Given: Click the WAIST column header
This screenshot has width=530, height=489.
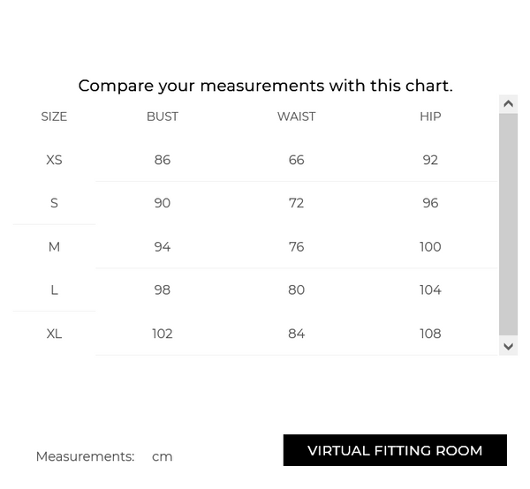Looking at the screenshot, I should point(296,117).
